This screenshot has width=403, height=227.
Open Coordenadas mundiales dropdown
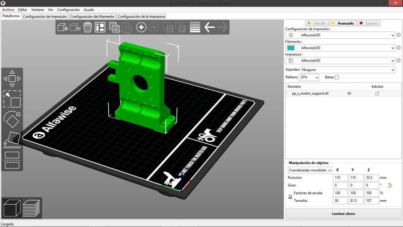tap(310, 170)
